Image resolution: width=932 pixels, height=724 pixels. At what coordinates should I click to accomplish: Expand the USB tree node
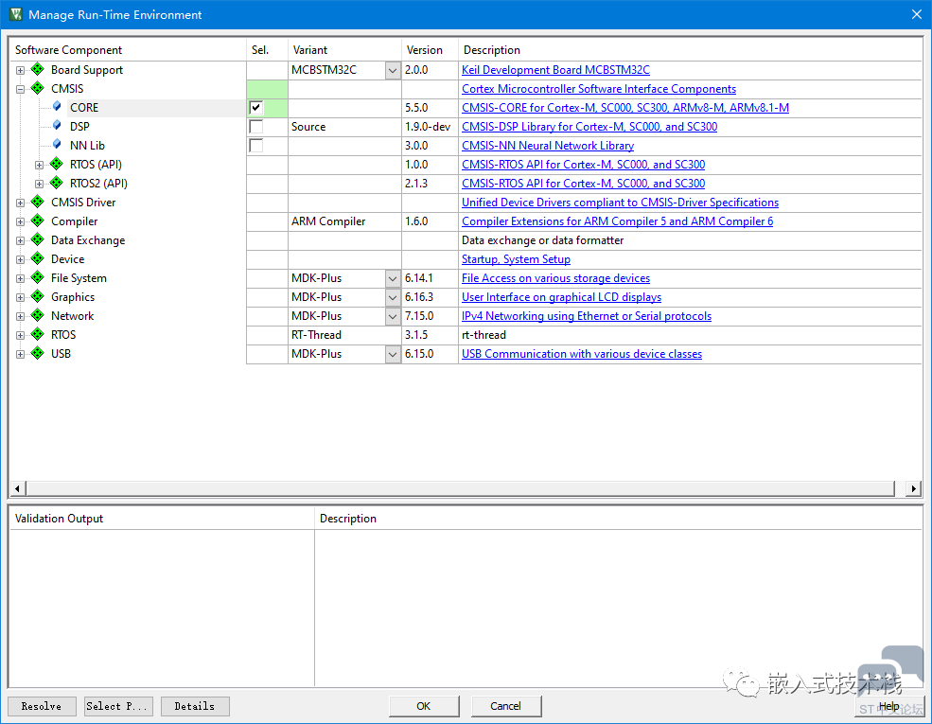coord(20,354)
